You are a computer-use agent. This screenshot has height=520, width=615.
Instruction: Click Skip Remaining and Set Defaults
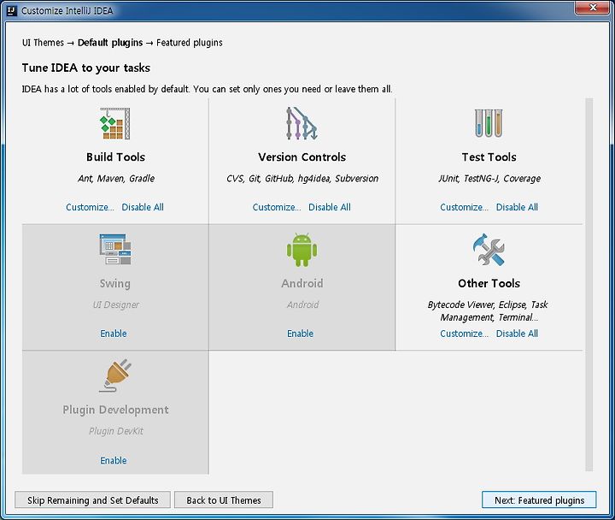[92, 500]
